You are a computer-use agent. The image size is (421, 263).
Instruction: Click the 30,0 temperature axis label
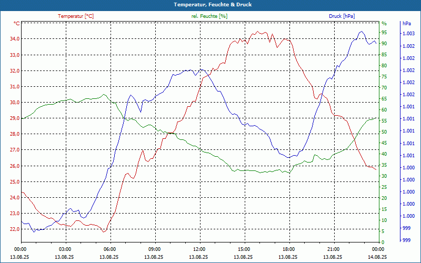[15, 103]
